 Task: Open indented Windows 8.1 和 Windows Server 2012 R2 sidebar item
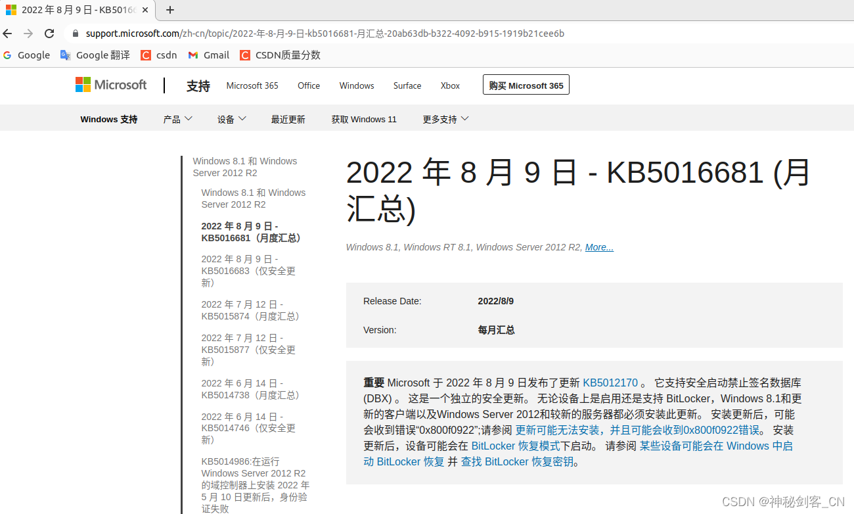(253, 199)
